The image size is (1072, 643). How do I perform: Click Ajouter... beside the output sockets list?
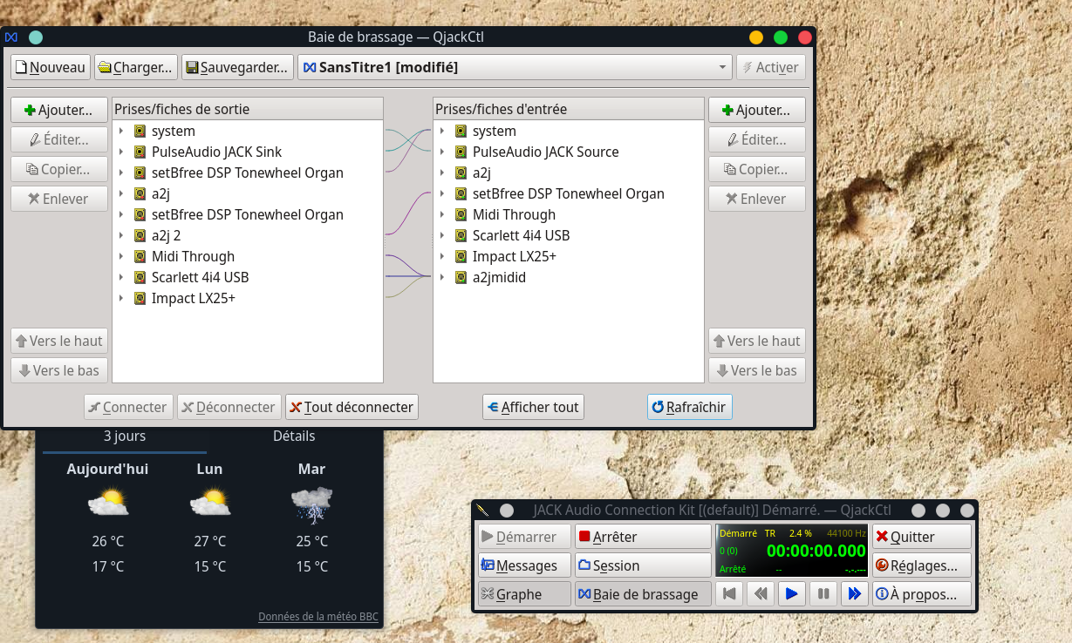(x=59, y=110)
